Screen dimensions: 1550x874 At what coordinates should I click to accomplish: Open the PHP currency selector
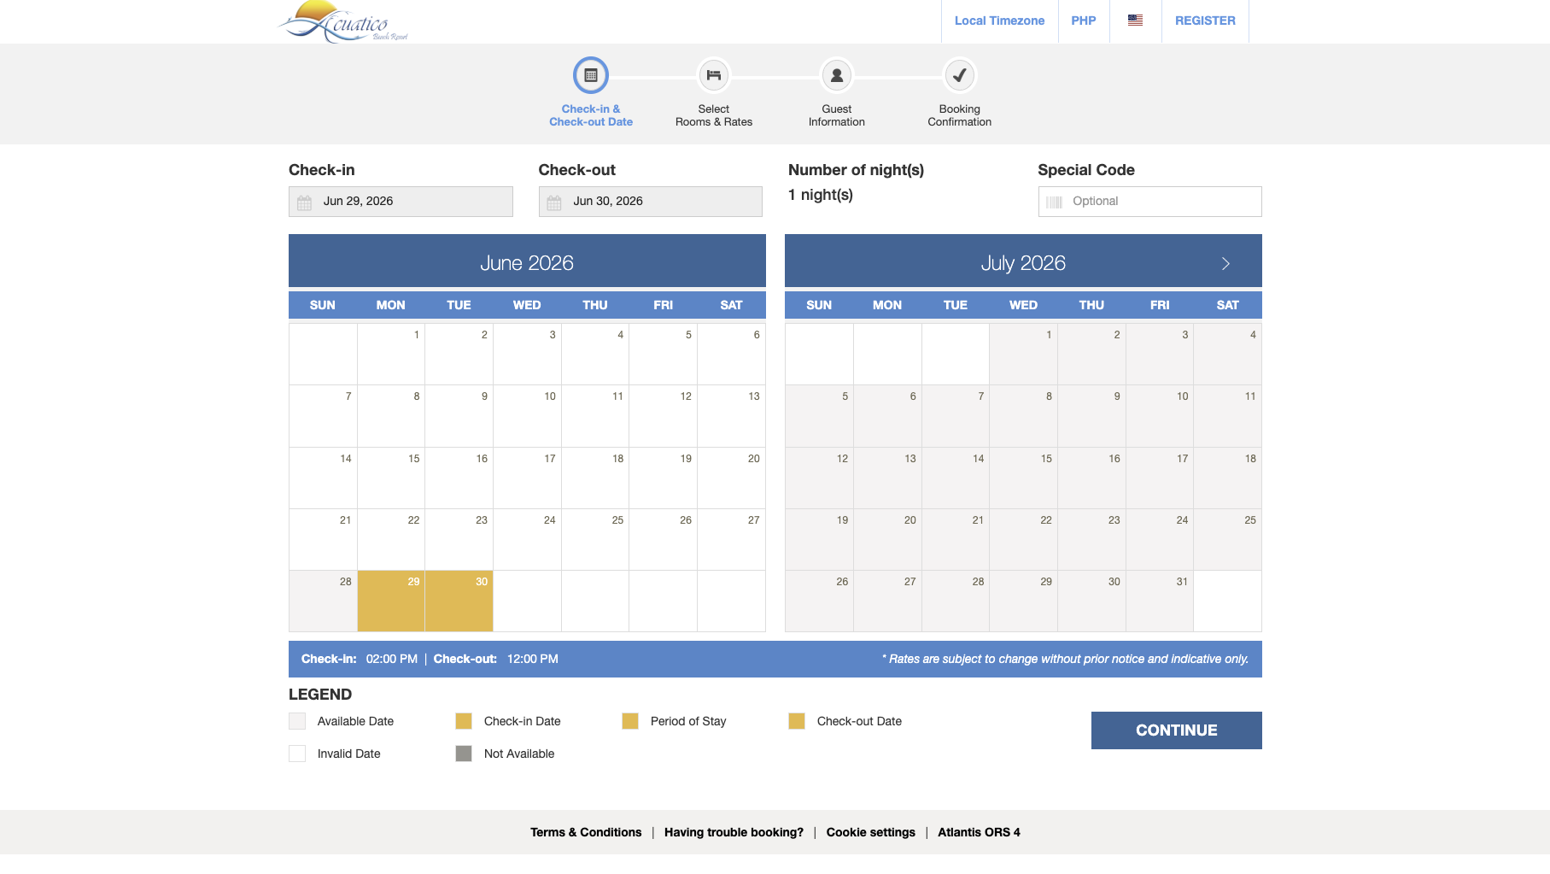1083,21
